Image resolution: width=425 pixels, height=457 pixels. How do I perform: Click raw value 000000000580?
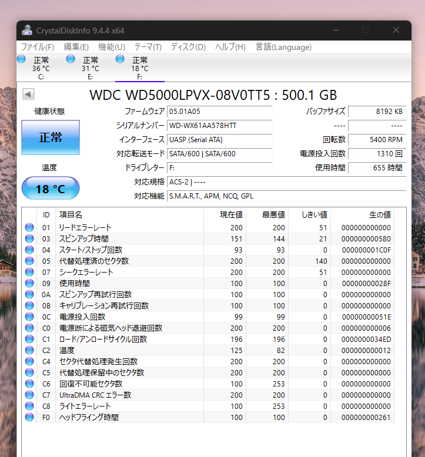(x=366, y=238)
